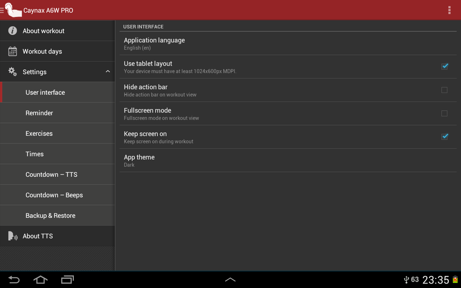Select Countdown – TTS settings item

pos(58,174)
